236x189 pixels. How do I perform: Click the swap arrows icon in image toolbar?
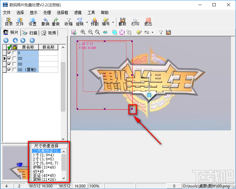point(147,32)
